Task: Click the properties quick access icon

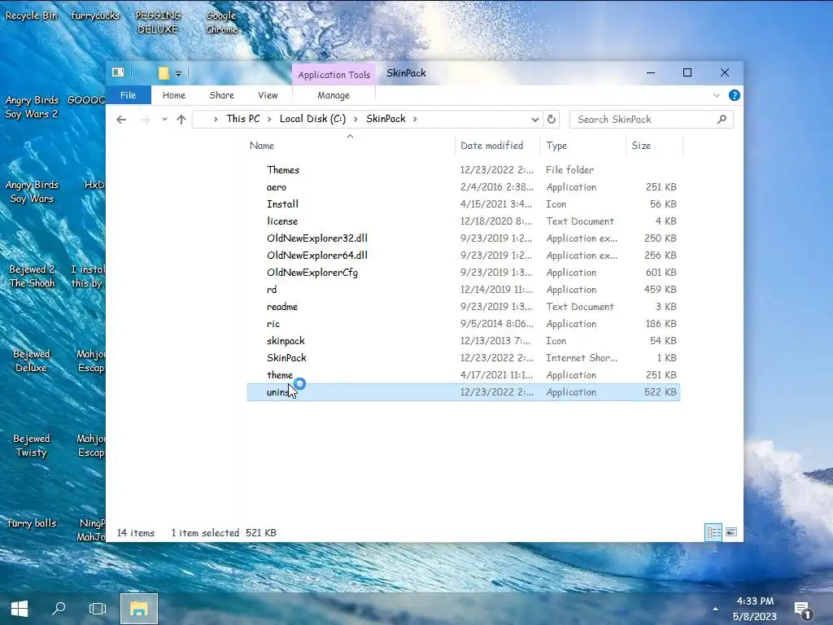Action: pos(118,72)
